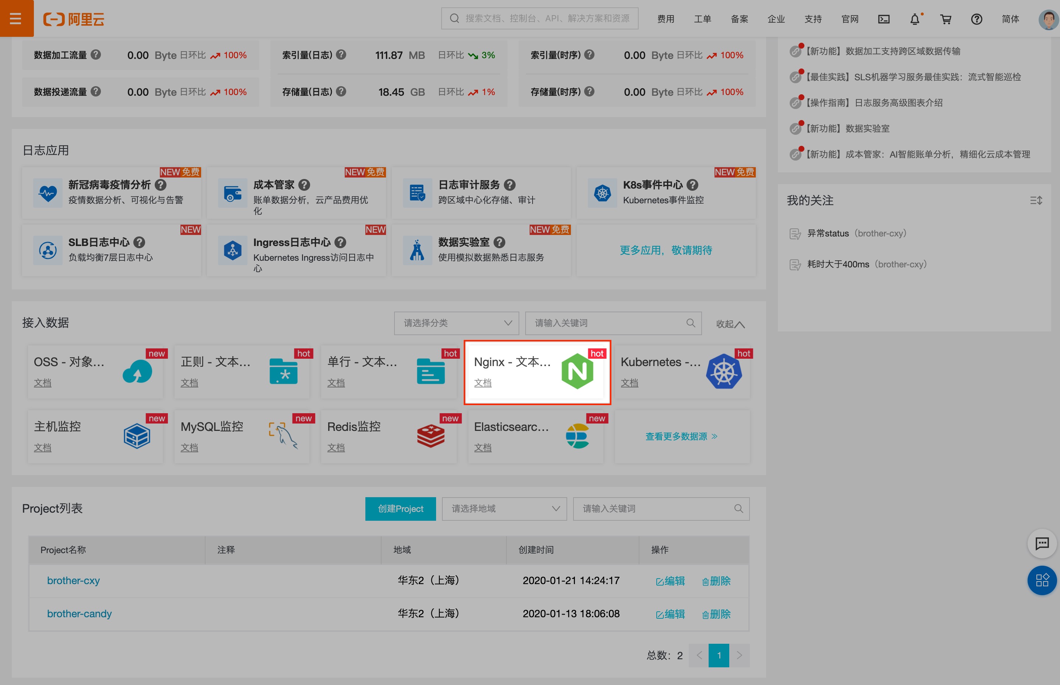Open the 支持 menu
Viewport: 1060px width, 685px height.
tap(813, 19)
